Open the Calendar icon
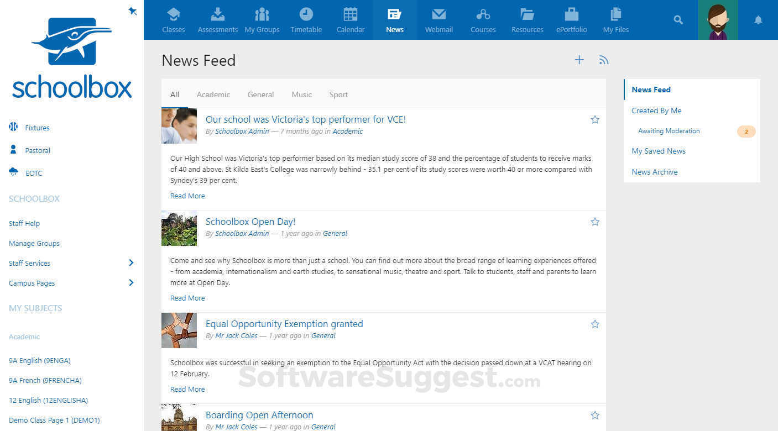This screenshot has width=778, height=431. pyautogui.click(x=350, y=19)
